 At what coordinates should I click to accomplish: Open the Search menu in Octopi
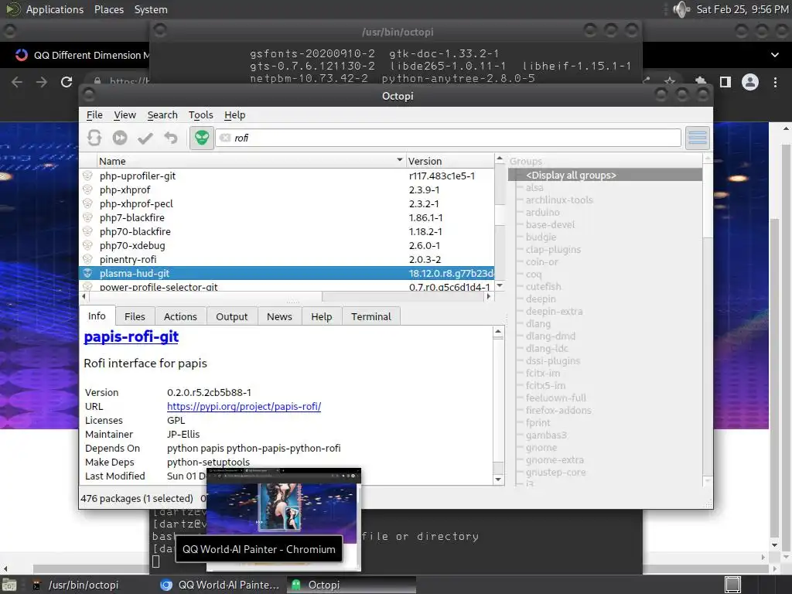[x=162, y=115]
